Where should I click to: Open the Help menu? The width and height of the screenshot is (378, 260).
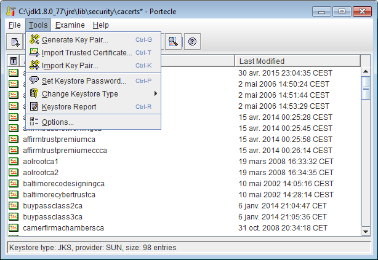pos(101,25)
